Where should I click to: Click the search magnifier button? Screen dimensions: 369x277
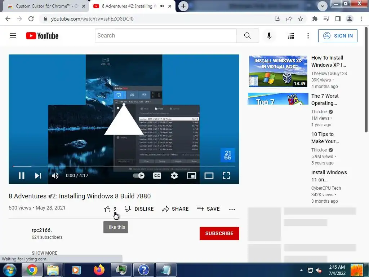248,36
